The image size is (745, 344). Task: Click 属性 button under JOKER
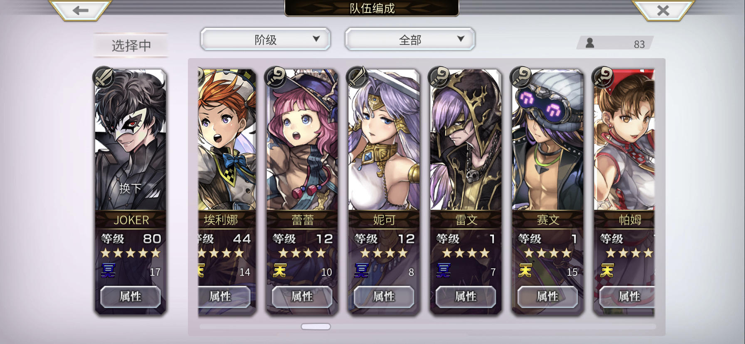point(131,297)
